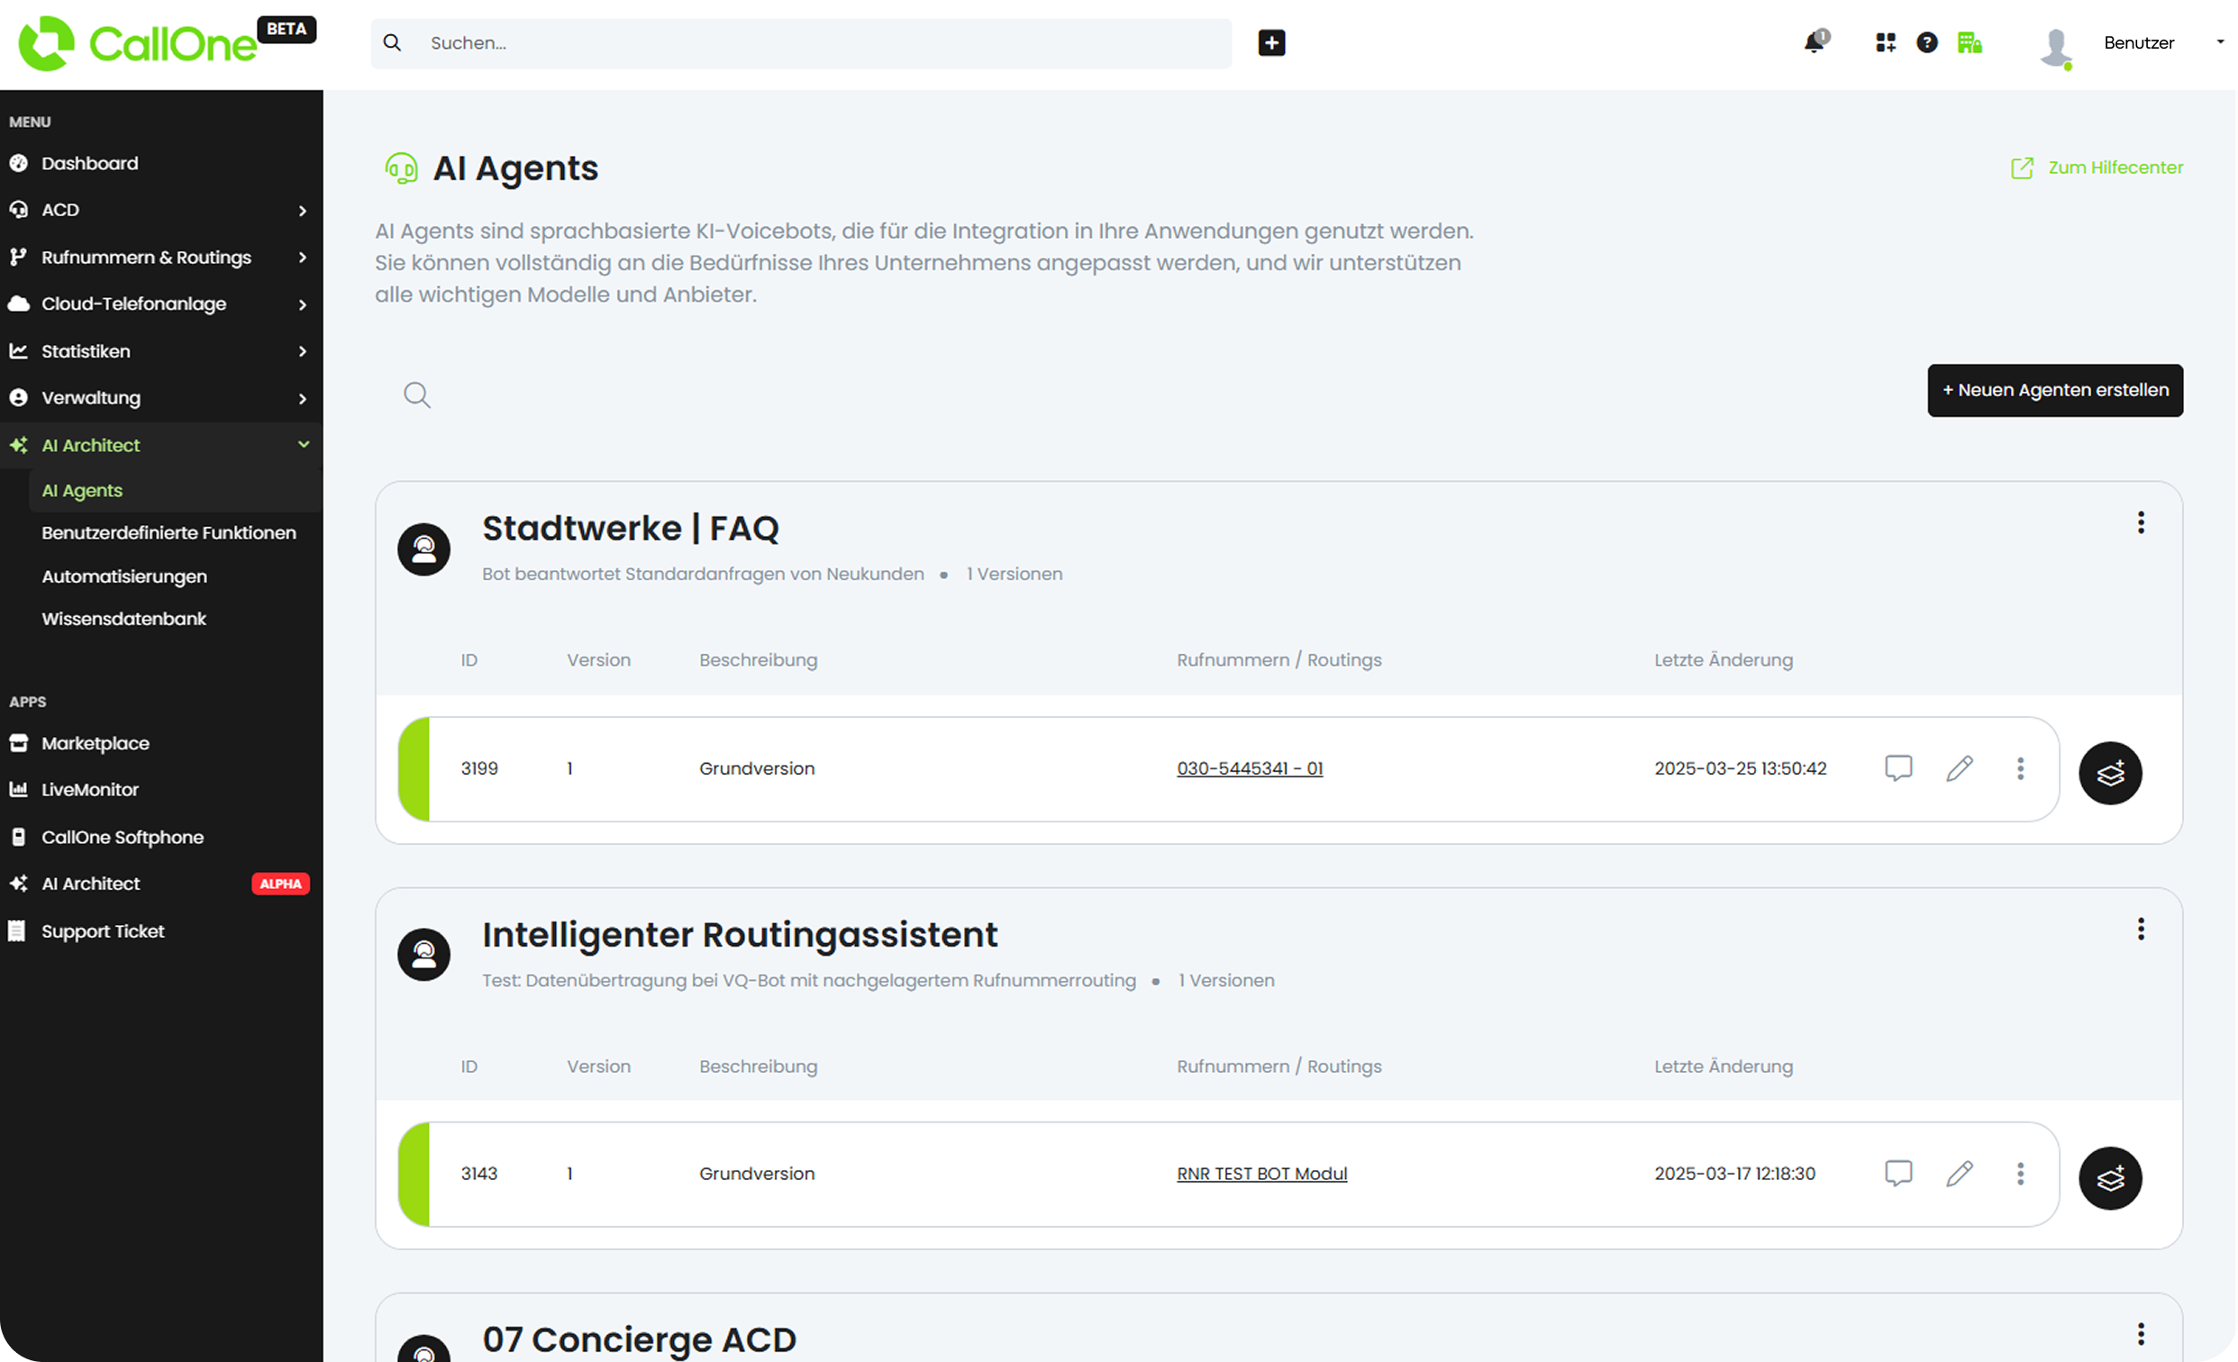The height and width of the screenshot is (1362, 2238).
Task: Click Grundversion in row 3143
Action: (757, 1174)
